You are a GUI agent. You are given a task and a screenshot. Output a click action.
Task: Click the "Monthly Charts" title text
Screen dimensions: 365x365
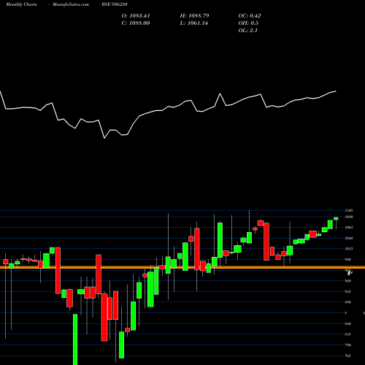pos(21,4)
